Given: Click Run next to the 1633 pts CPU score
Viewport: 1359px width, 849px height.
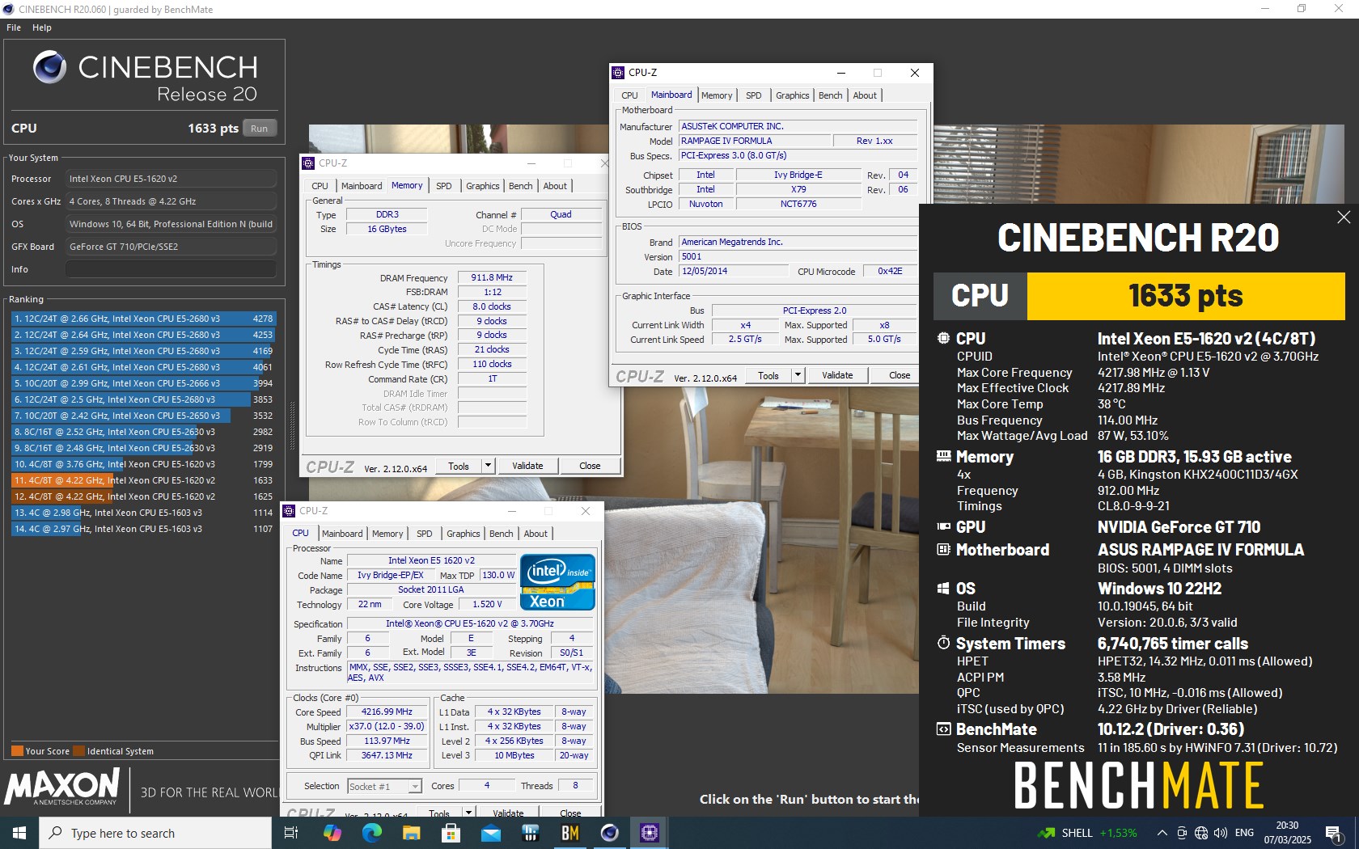Looking at the screenshot, I should tap(259, 129).
